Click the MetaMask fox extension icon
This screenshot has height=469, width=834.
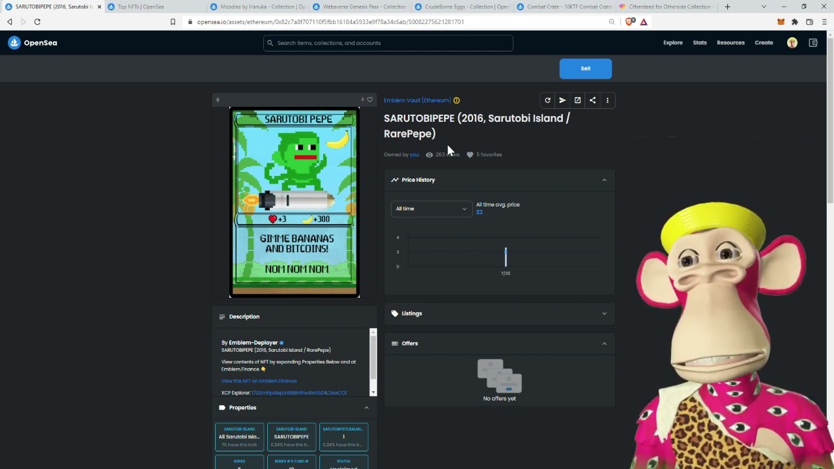click(781, 21)
